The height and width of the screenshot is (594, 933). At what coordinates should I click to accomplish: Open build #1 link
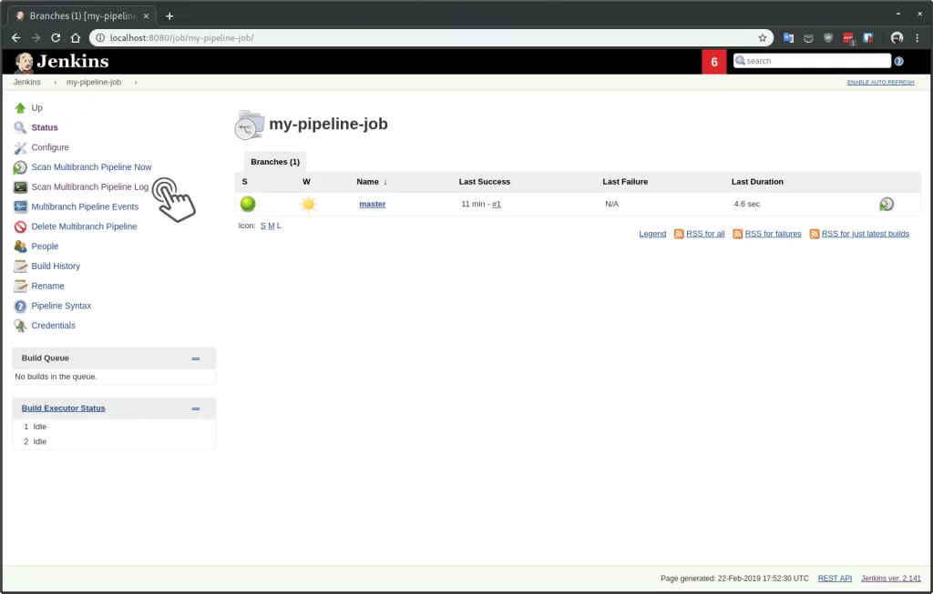497,204
